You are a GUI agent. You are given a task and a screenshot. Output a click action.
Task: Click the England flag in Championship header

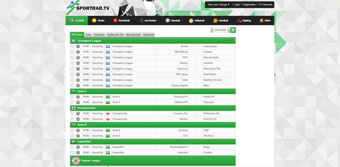pos(73,108)
